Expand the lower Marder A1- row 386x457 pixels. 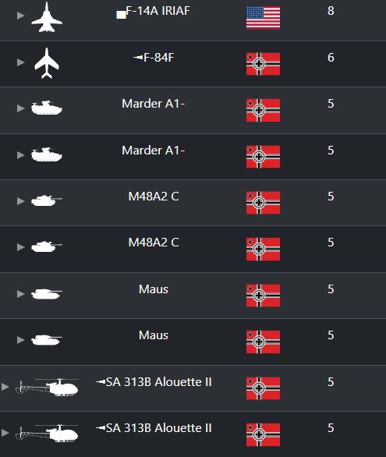point(20,154)
